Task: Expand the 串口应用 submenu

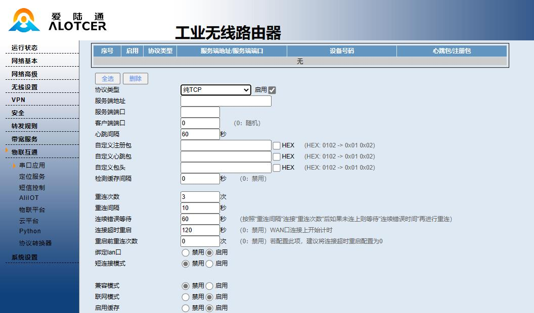Action: click(31, 165)
